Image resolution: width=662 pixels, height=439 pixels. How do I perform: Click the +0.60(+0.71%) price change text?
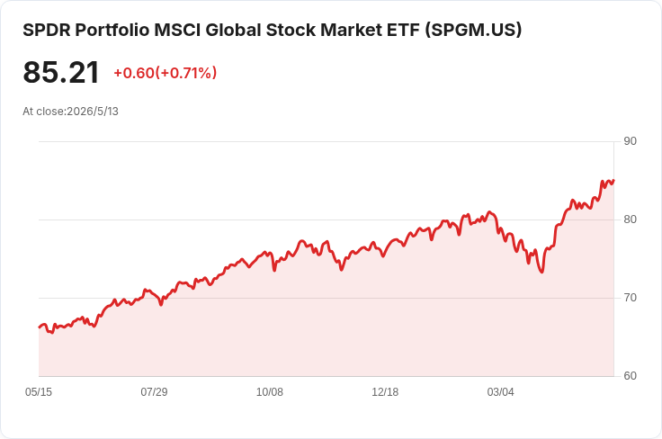pos(165,73)
